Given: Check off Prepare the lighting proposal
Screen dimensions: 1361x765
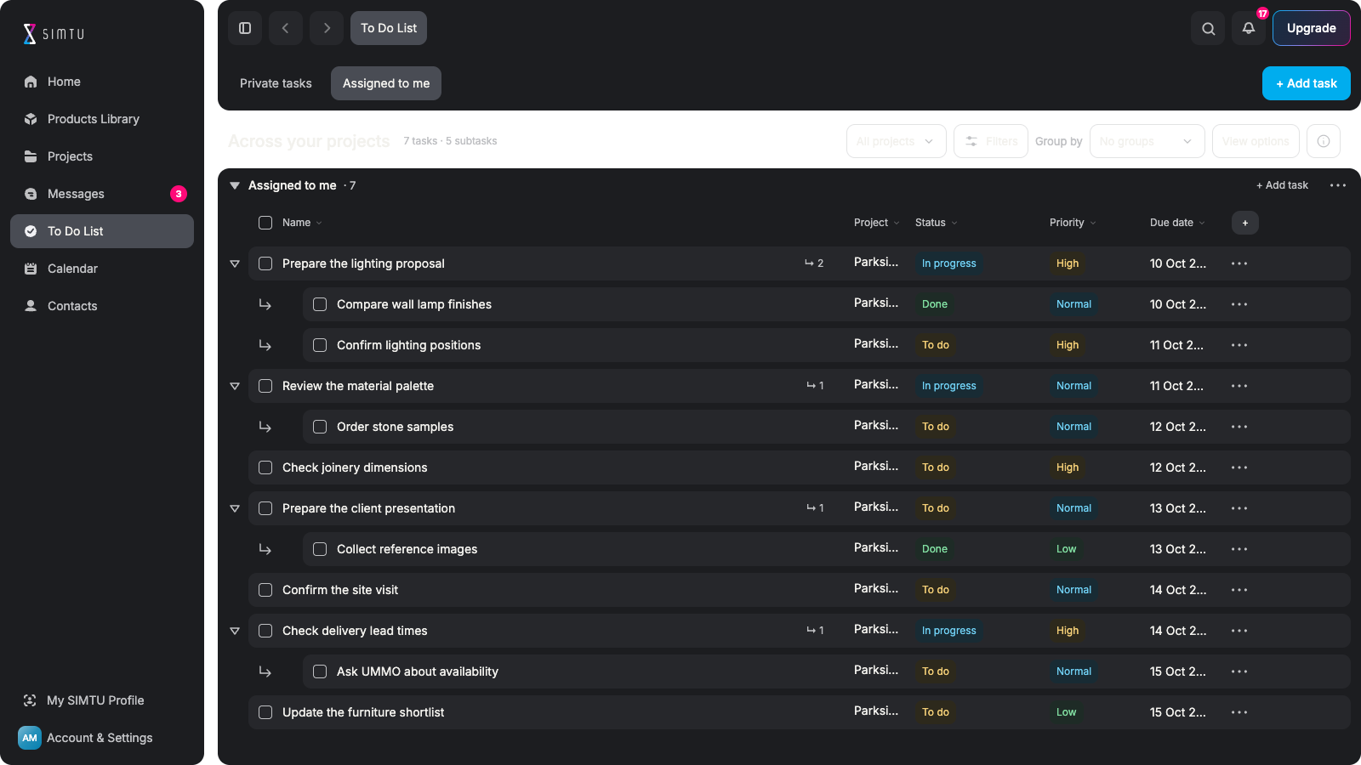Looking at the screenshot, I should (x=265, y=263).
